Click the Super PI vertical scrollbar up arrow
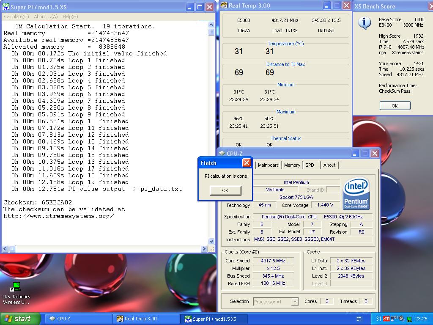This screenshot has width=433, height=325. click(211, 25)
